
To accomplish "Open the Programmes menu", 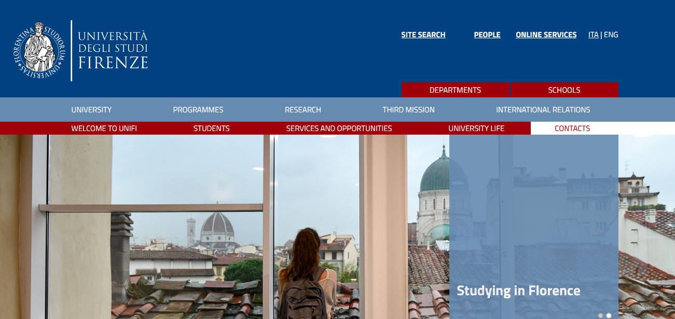I will [x=198, y=110].
